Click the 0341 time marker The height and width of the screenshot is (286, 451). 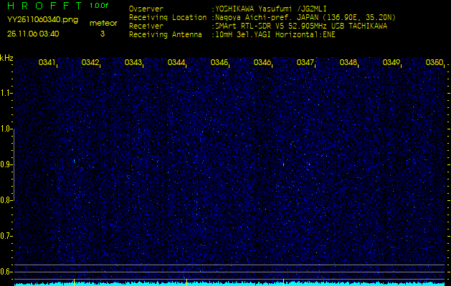click(47, 63)
